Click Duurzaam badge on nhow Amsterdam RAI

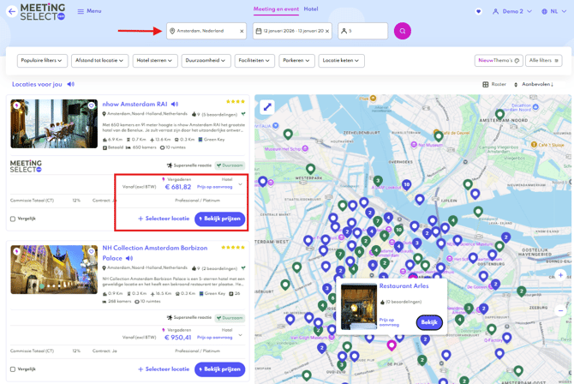tap(230, 165)
